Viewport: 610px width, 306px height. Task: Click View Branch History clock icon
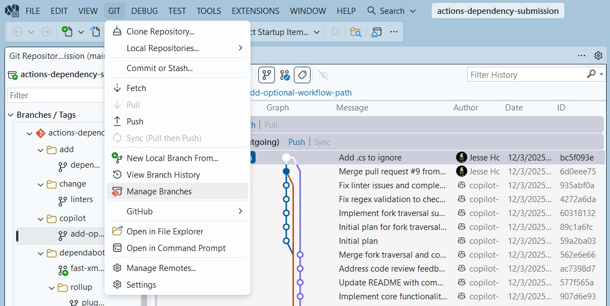coord(117,174)
